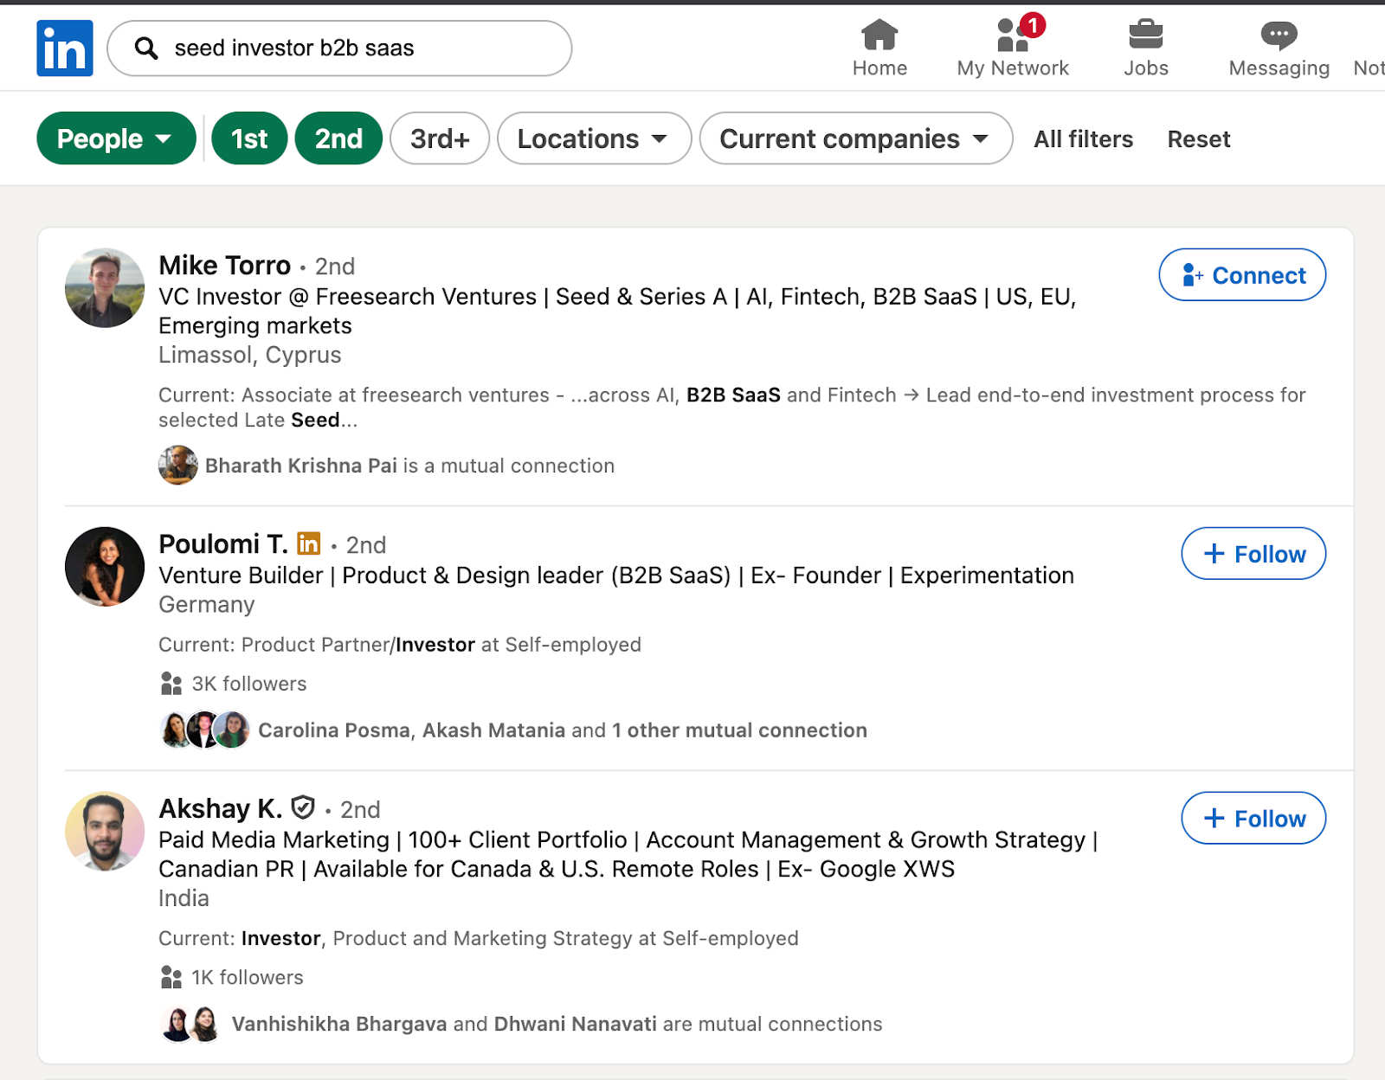
Task: Connect with Mike Torro
Action: (1242, 275)
